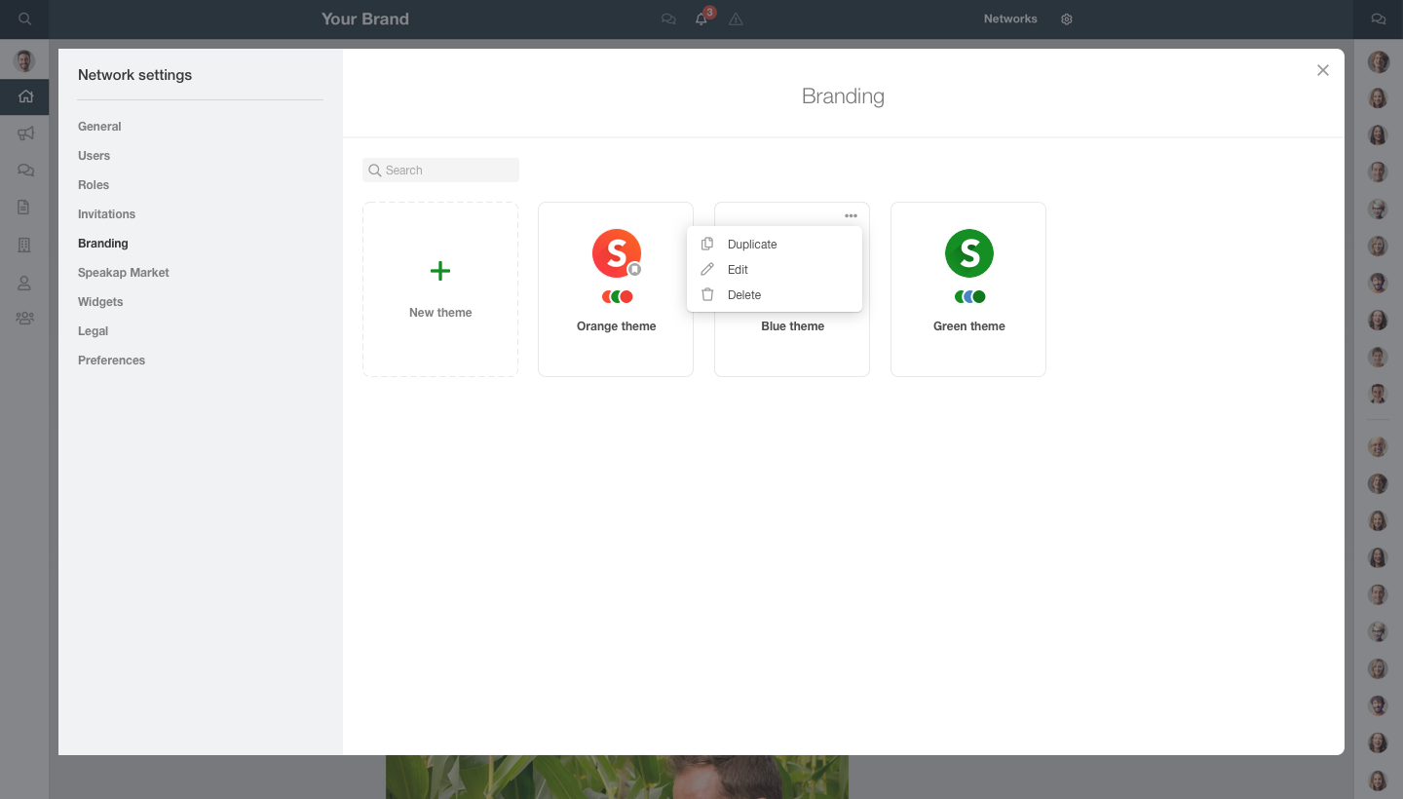Click the Your Brand title in header
This screenshot has height=799, width=1403.
point(365,19)
